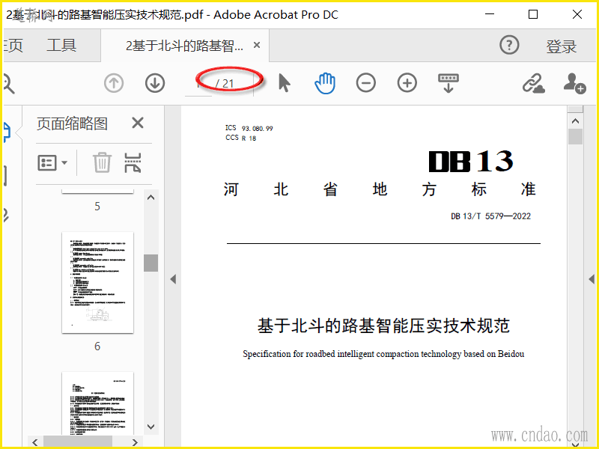Enable scrolling page display mode icon
The height and width of the screenshot is (449, 599).
[x=448, y=83]
